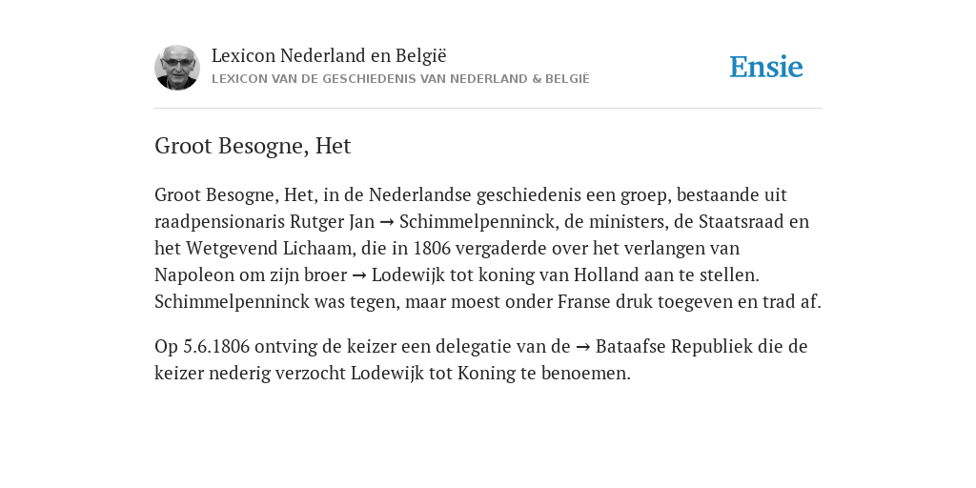Open the 'Lexicon Nederland en België' author name
The height and width of the screenshot is (488, 976).
click(329, 55)
